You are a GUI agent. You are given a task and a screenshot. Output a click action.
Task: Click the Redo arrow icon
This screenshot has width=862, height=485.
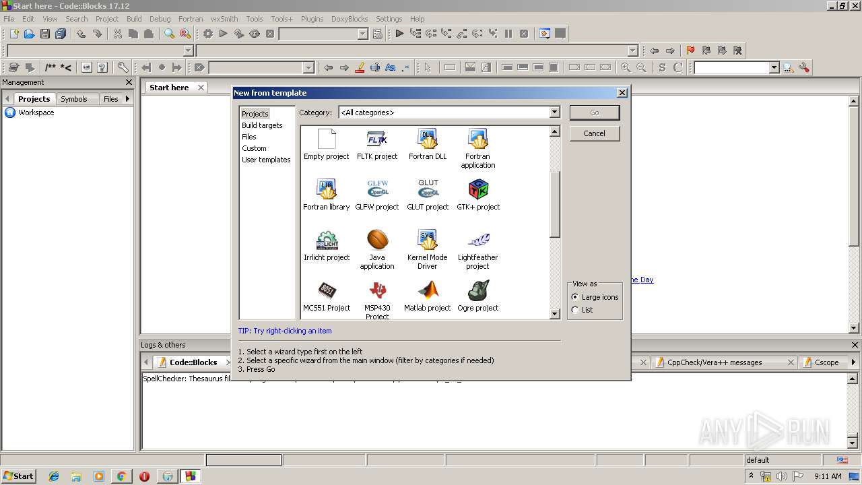97,34
